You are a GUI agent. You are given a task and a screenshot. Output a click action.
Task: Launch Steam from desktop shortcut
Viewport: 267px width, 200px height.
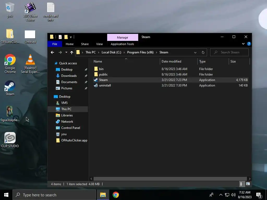10,88
